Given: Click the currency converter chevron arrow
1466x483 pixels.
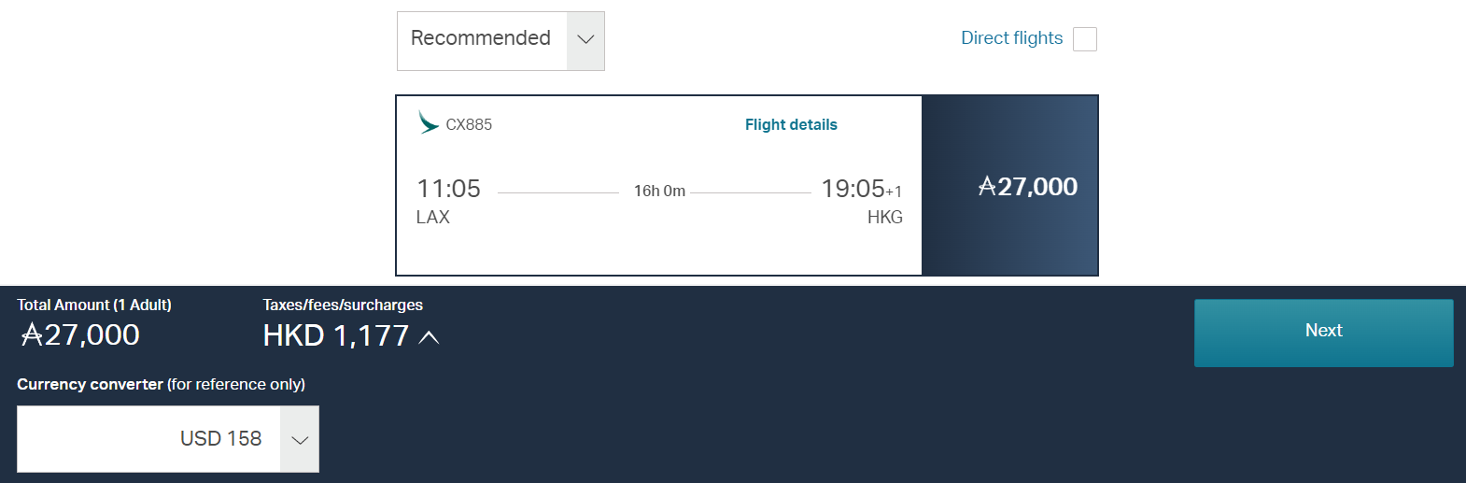Looking at the screenshot, I should tap(300, 440).
